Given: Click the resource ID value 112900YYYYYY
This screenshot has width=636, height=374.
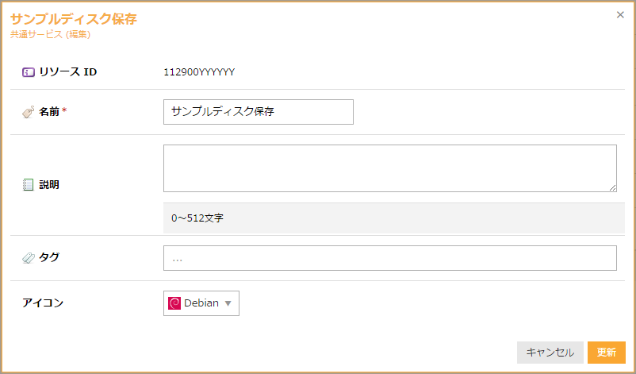Looking at the screenshot, I should tap(199, 72).
